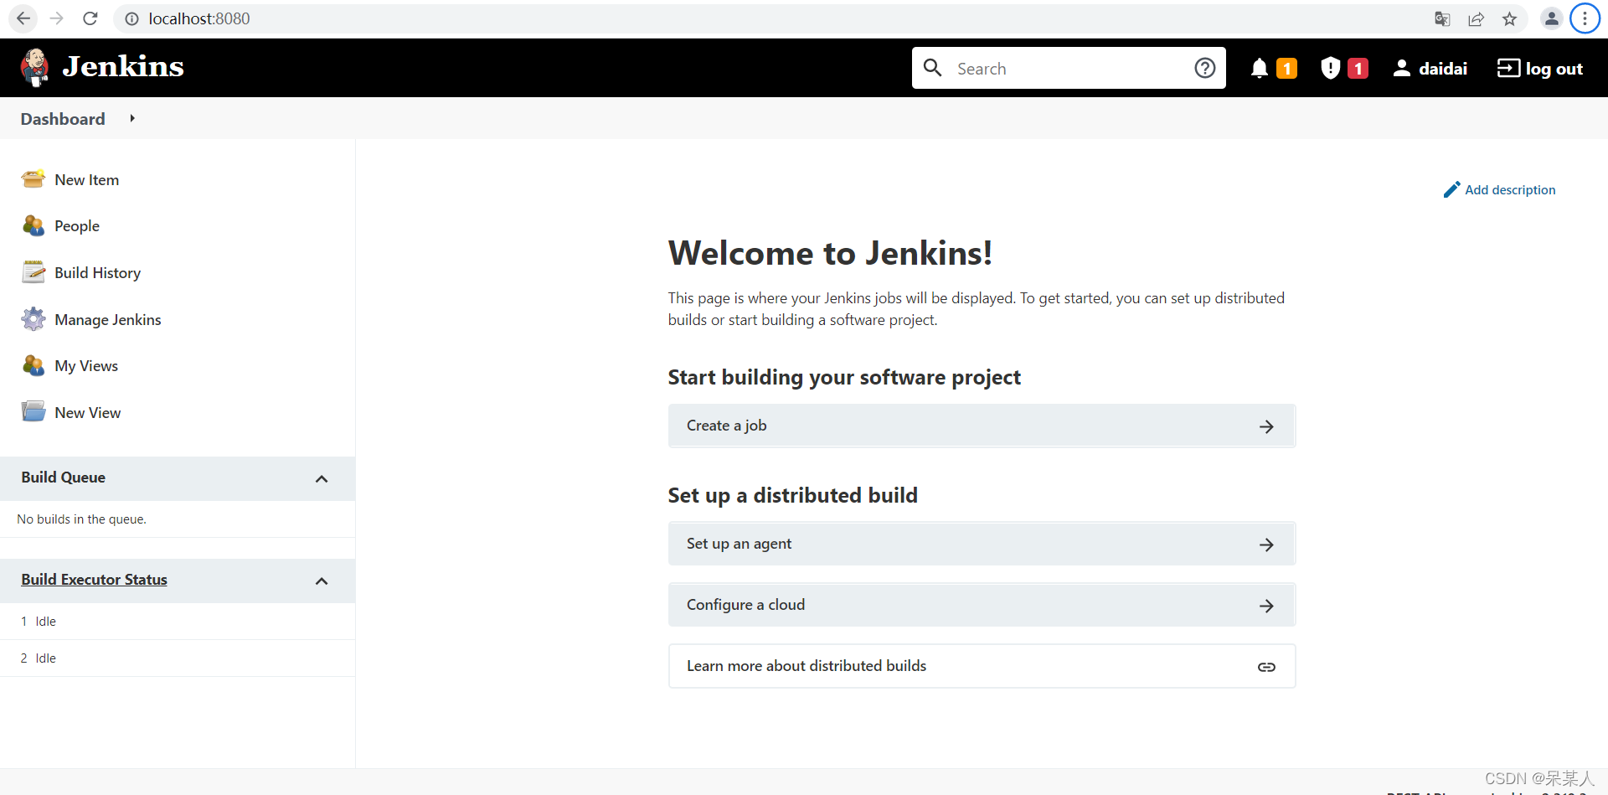Click the log out icon
This screenshot has width=1608, height=795.
coord(1508,68)
